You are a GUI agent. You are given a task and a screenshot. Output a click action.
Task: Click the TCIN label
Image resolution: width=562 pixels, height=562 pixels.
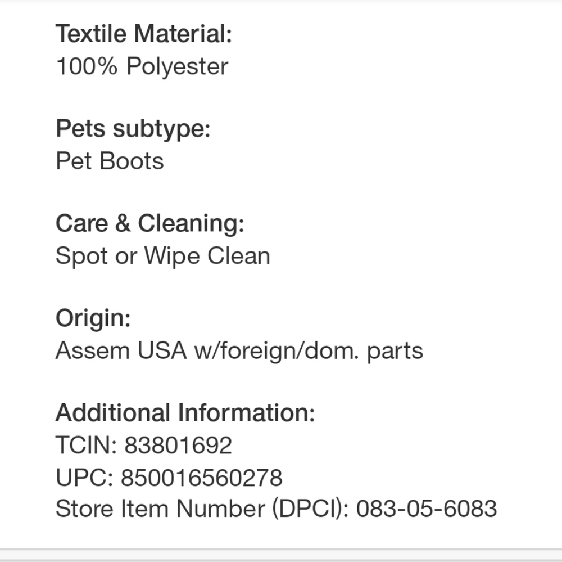(86, 446)
